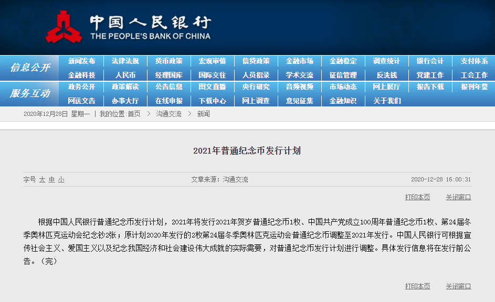Go to 金融科技 page

81,75
